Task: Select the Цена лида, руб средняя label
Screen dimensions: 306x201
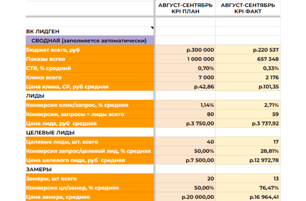Action: pos(90,123)
